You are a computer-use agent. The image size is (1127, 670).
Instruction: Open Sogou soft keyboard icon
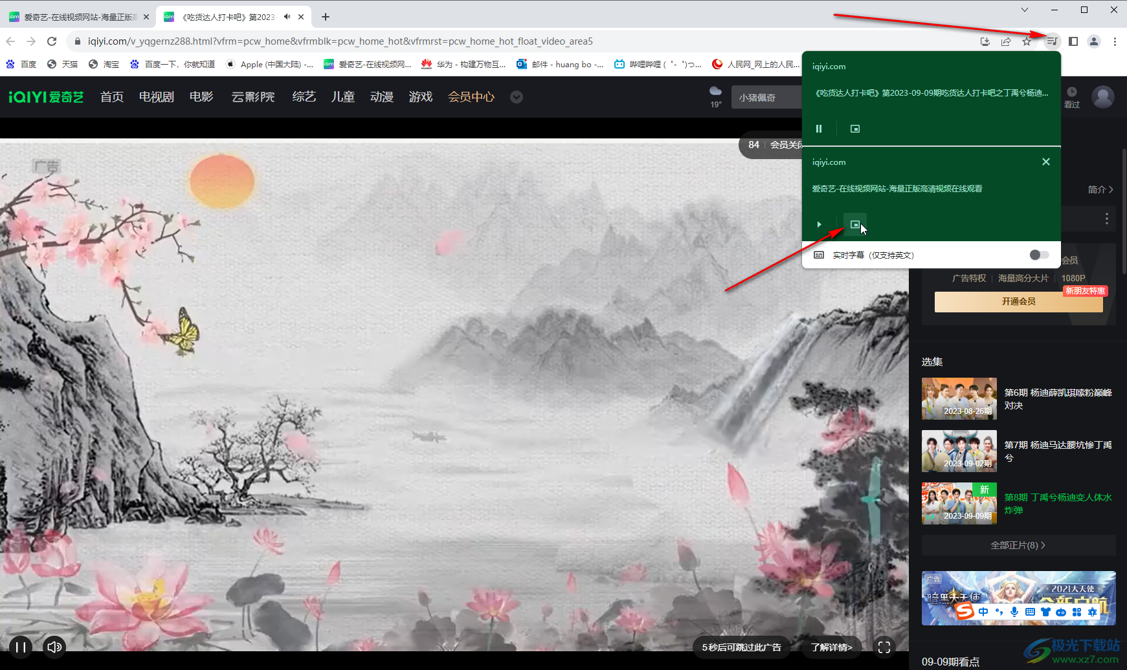coord(1030,612)
